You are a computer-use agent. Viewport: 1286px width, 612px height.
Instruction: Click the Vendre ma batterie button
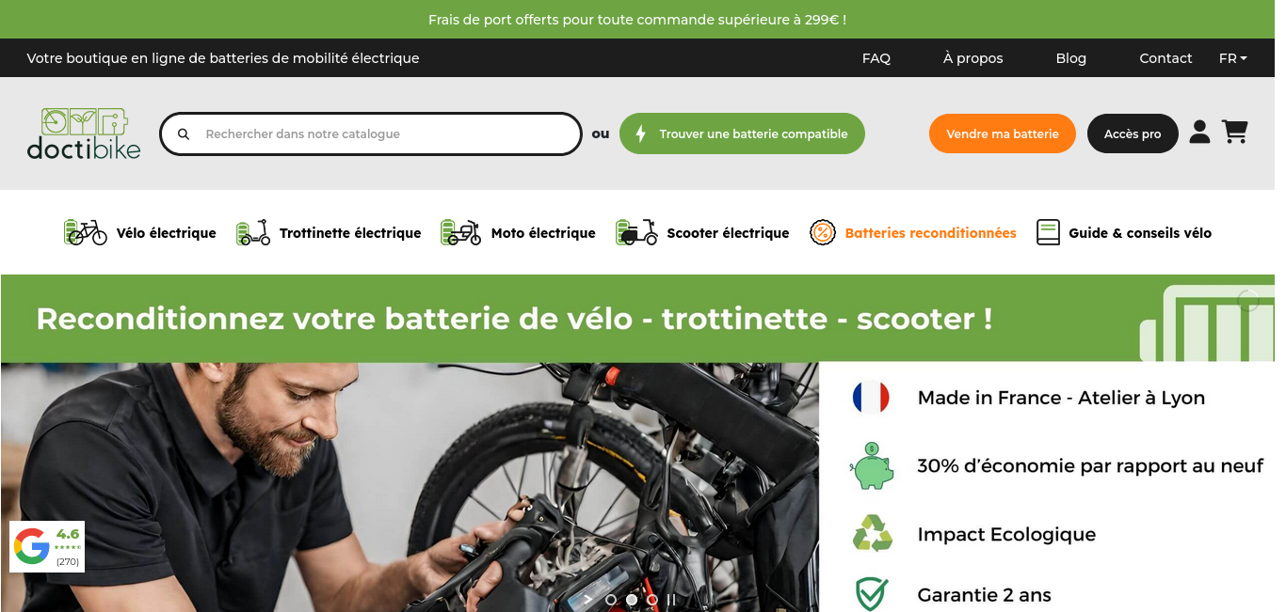[x=1003, y=133]
